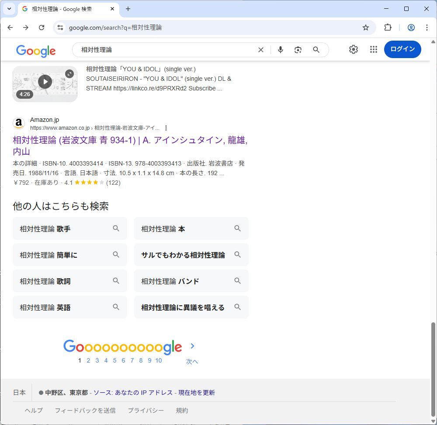Open the Extensions puzzle icon
This screenshot has height=425, width=437.
point(388,27)
